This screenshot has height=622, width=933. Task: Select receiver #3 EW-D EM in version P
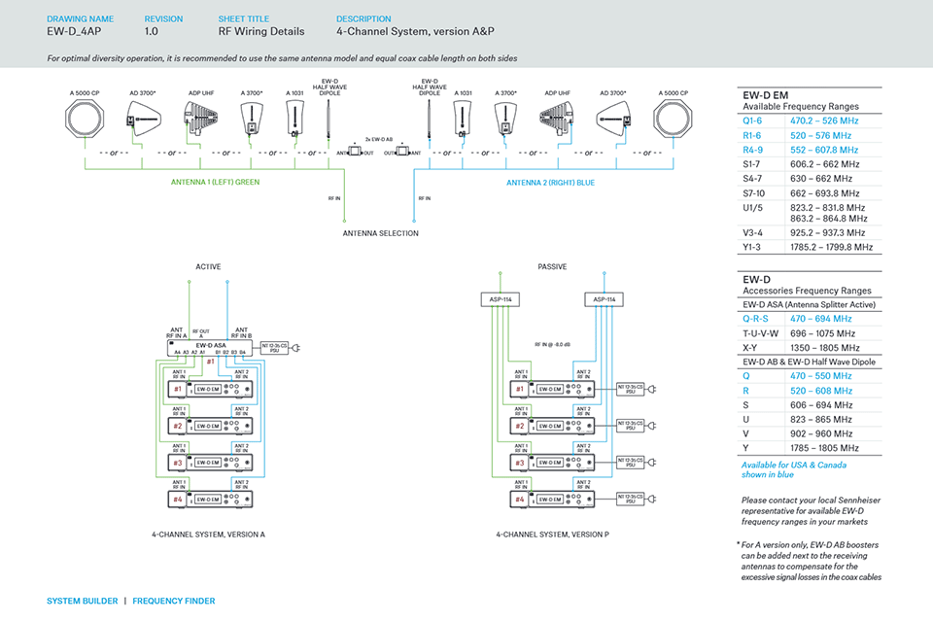(x=552, y=463)
